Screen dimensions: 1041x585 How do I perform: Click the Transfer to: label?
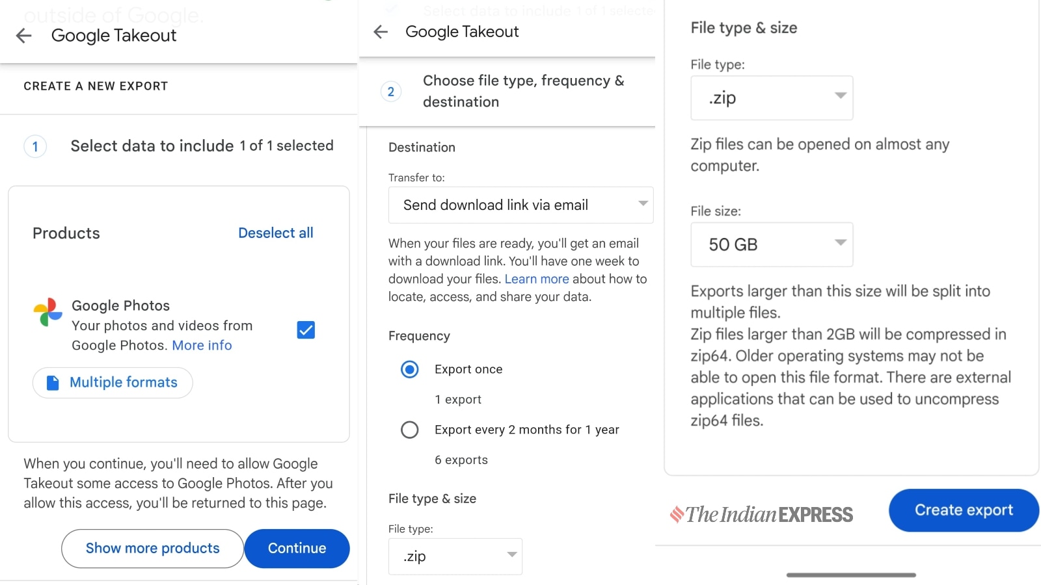click(416, 177)
